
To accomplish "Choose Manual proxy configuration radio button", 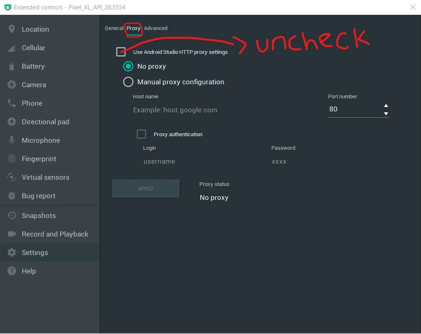I will 128,82.
